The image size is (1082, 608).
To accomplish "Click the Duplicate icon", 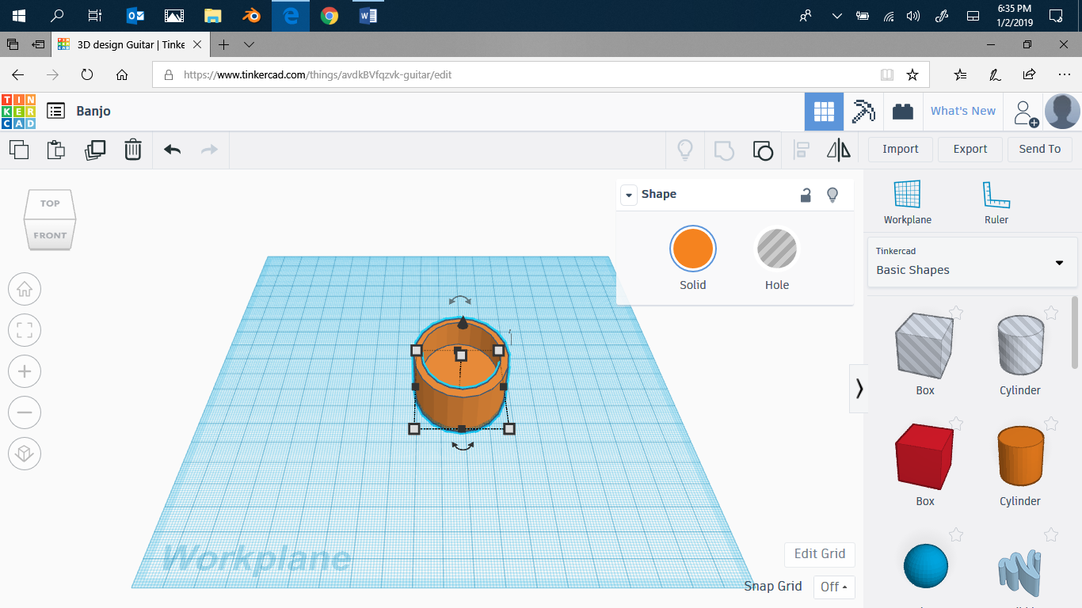I will 95,150.
